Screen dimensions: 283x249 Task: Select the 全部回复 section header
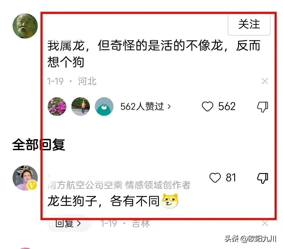(x=39, y=145)
